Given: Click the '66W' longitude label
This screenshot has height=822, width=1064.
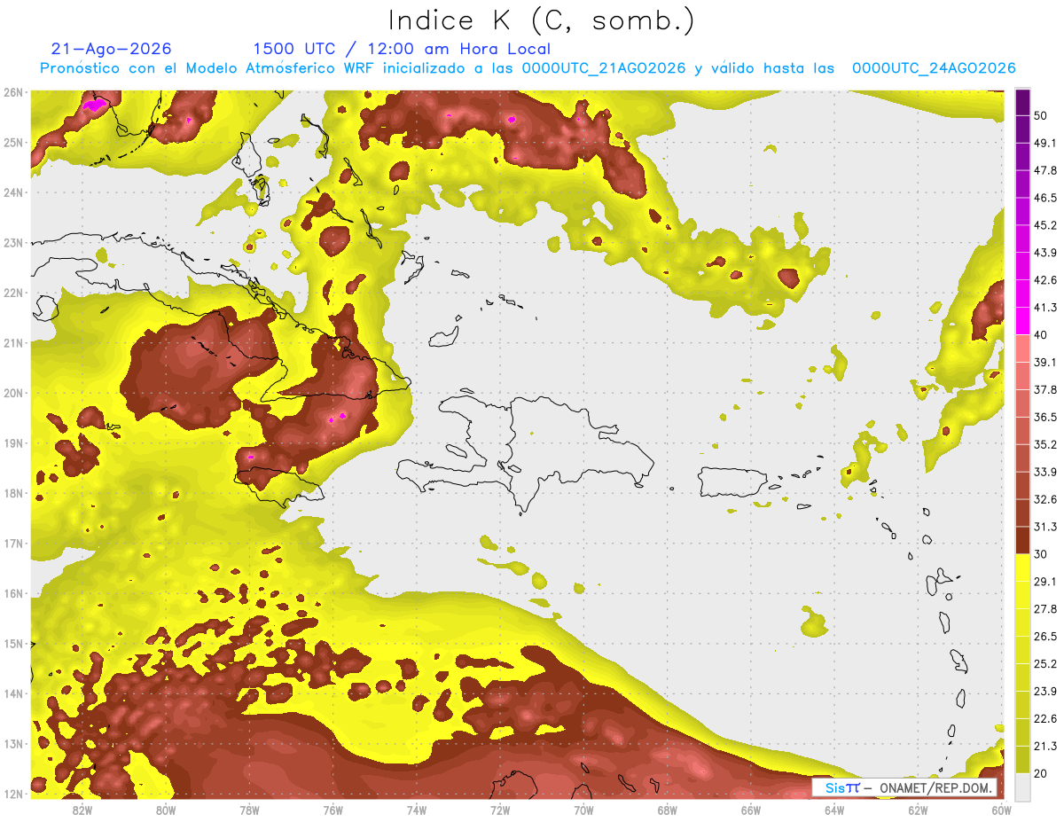Looking at the screenshot, I should click(750, 810).
